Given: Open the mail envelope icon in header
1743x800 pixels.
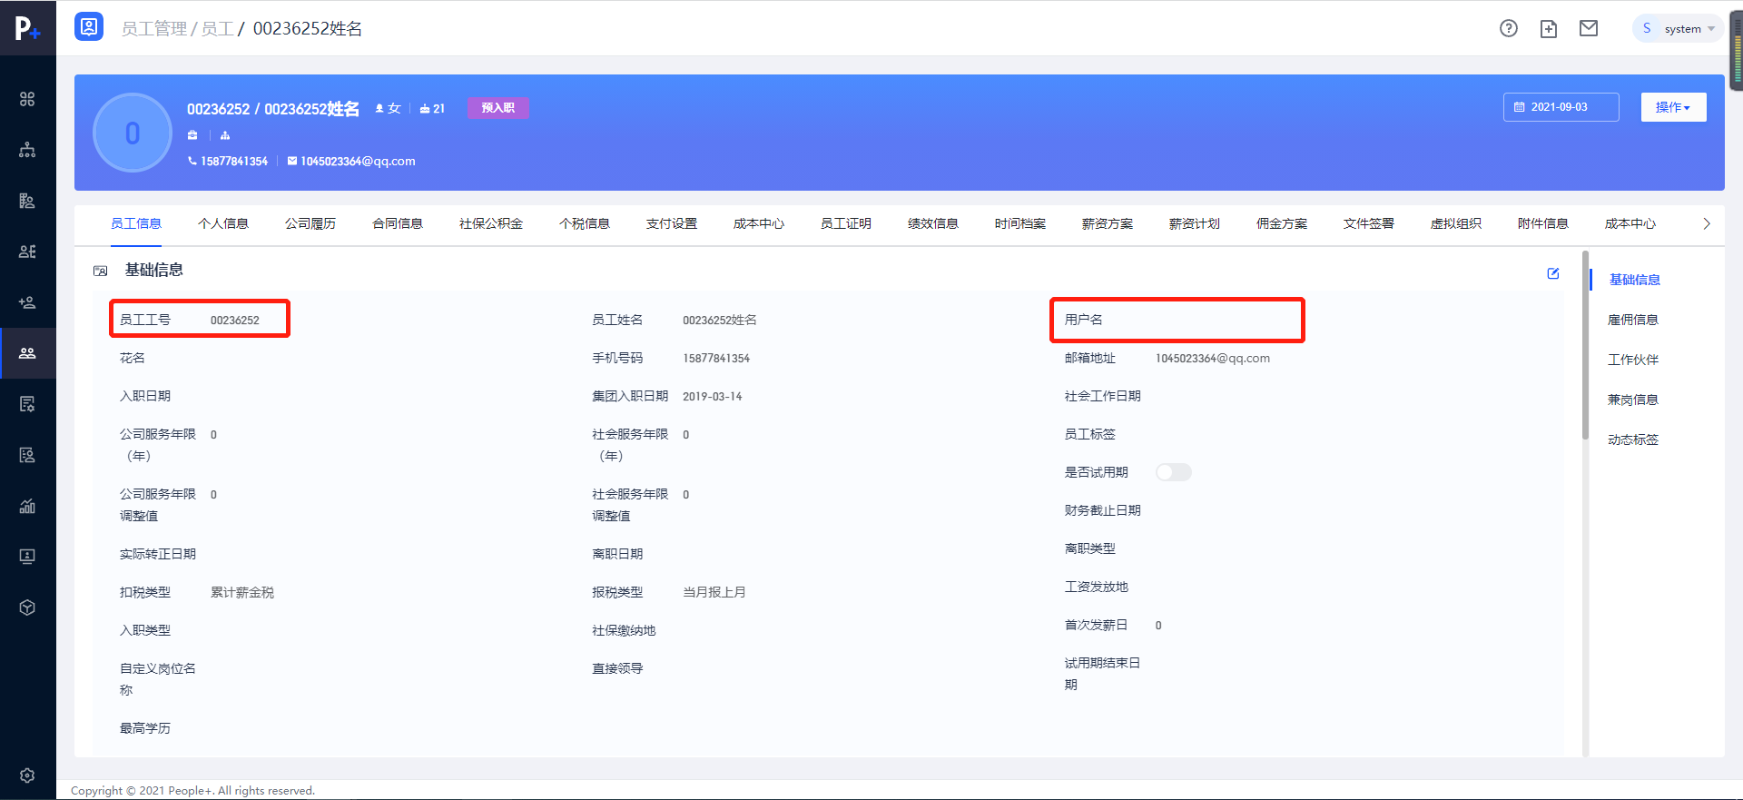Looking at the screenshot, I should pyautogui.click(x=1588, y=28).
